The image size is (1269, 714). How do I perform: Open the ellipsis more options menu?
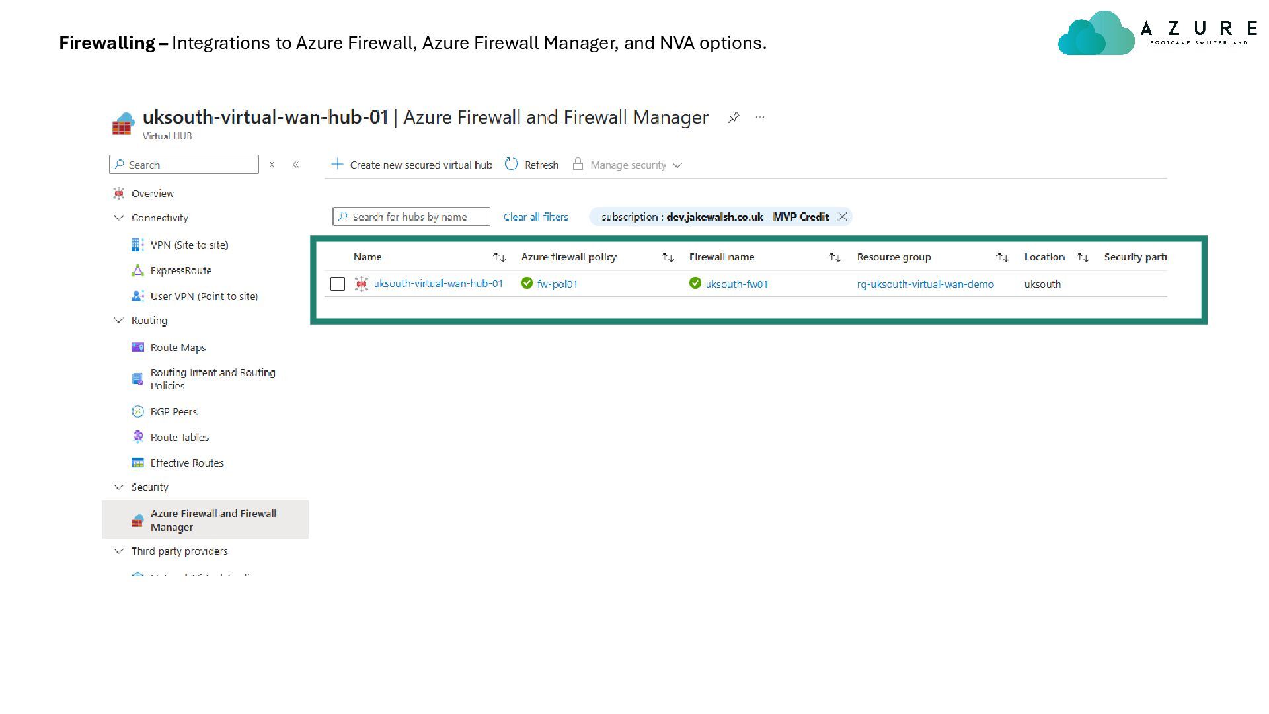click(x=760, y=117)
